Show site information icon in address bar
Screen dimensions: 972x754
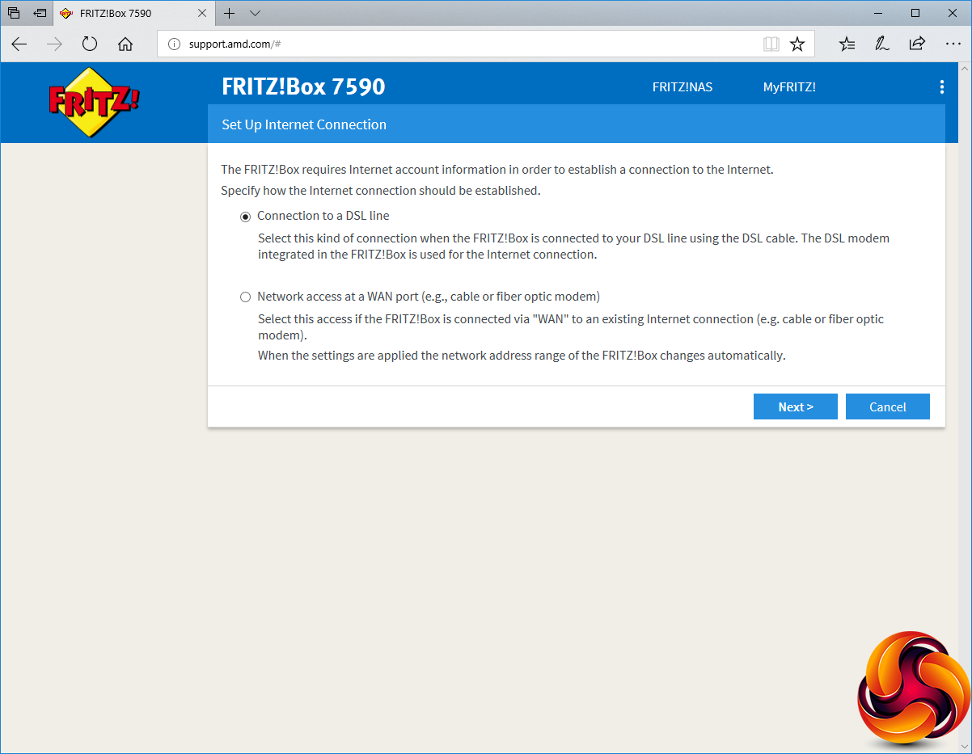(x=174, y=44)
